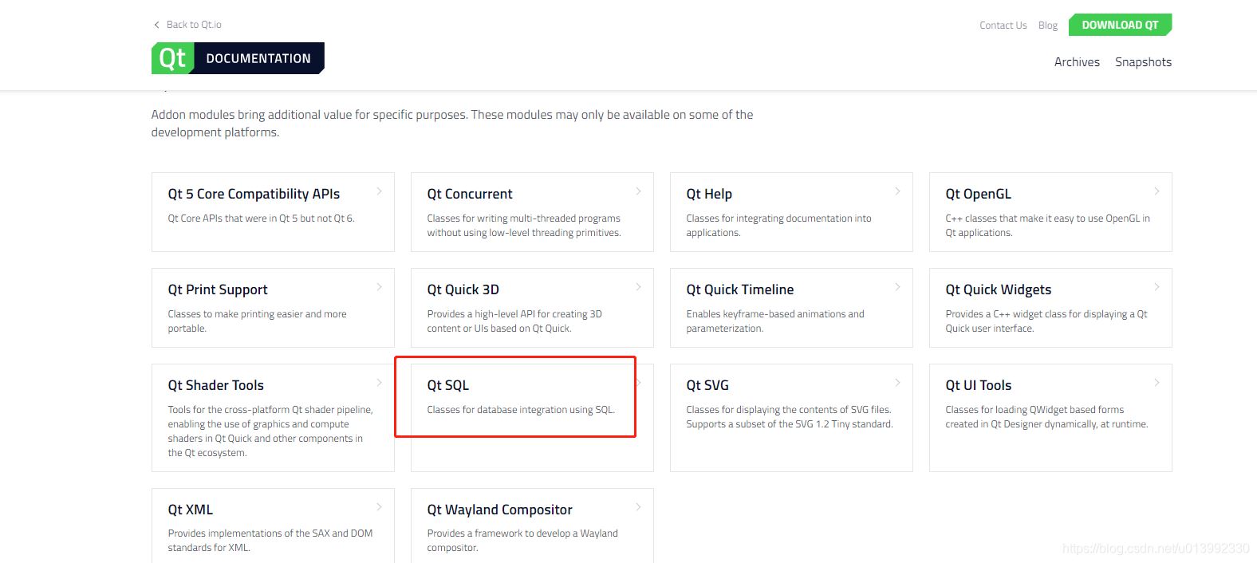Visit the Blog link
This screenshot has width=1257, height=563.
click(x=1047, y=26)
